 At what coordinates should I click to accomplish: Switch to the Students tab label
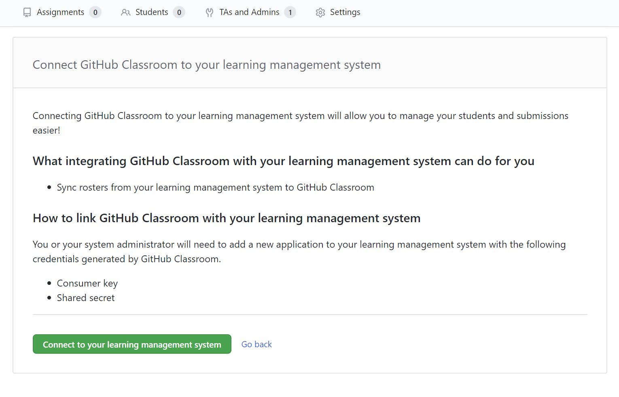151,12
